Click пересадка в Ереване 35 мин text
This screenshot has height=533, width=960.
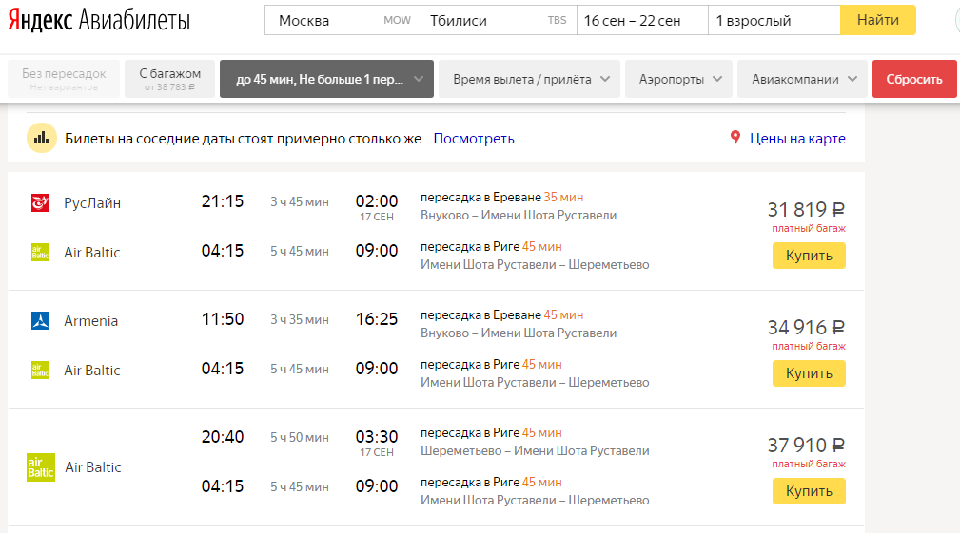click(502, 198)
